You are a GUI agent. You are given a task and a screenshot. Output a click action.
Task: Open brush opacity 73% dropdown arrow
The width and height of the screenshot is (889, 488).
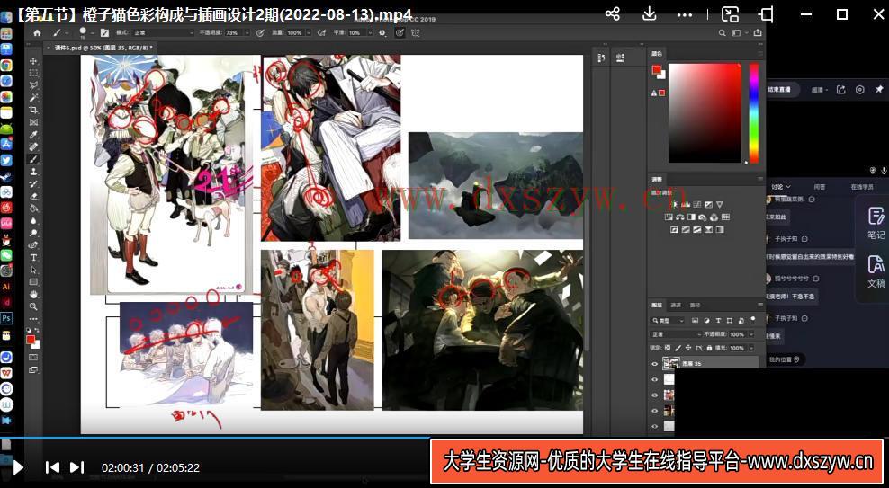247,33
